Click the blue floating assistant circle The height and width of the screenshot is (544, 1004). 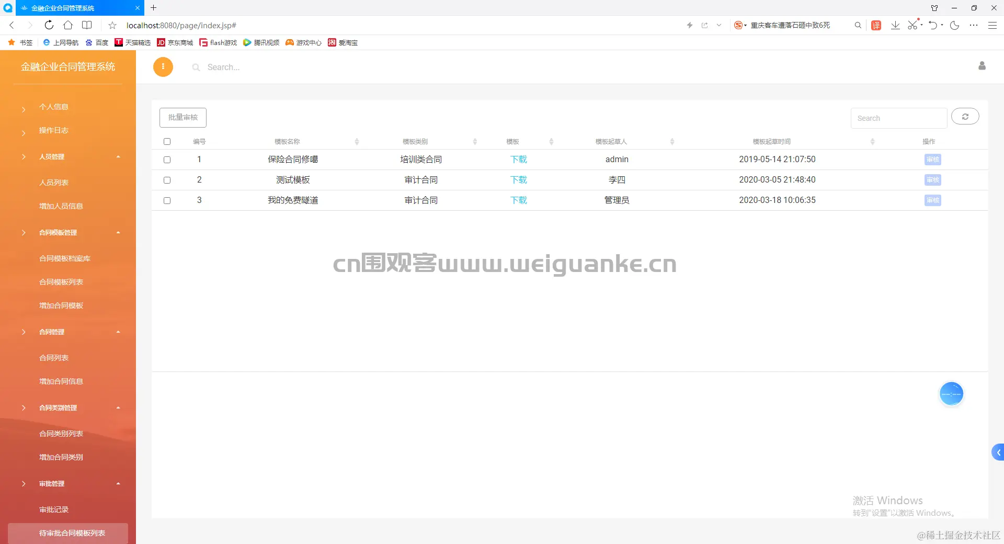tap(951, 393)
